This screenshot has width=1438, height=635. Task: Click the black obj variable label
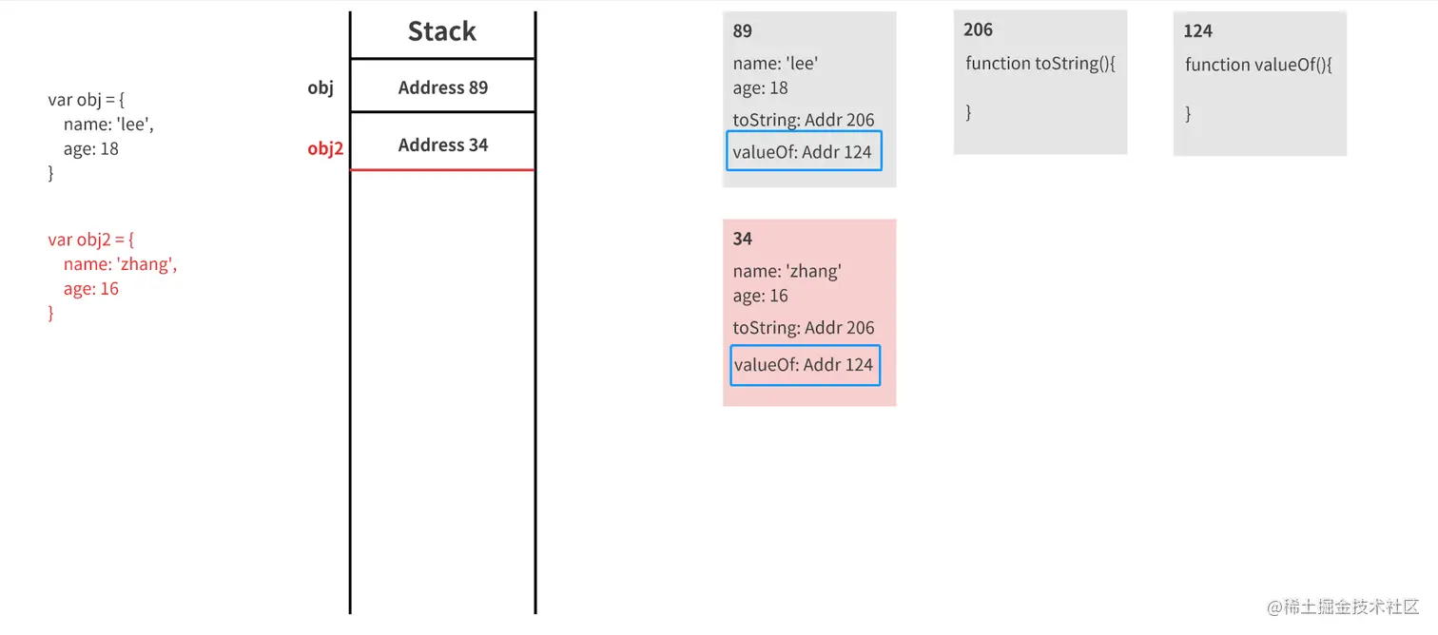321,87
